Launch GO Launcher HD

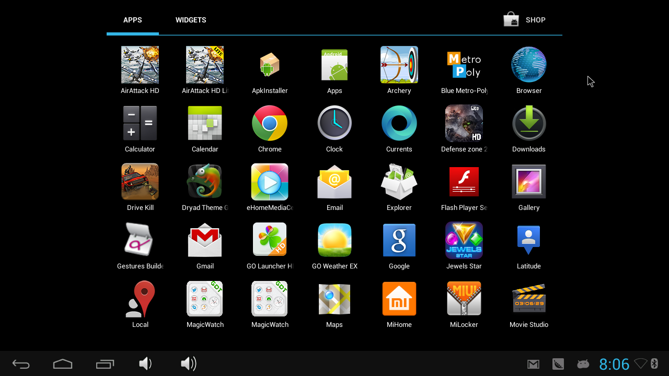point(270,240)
